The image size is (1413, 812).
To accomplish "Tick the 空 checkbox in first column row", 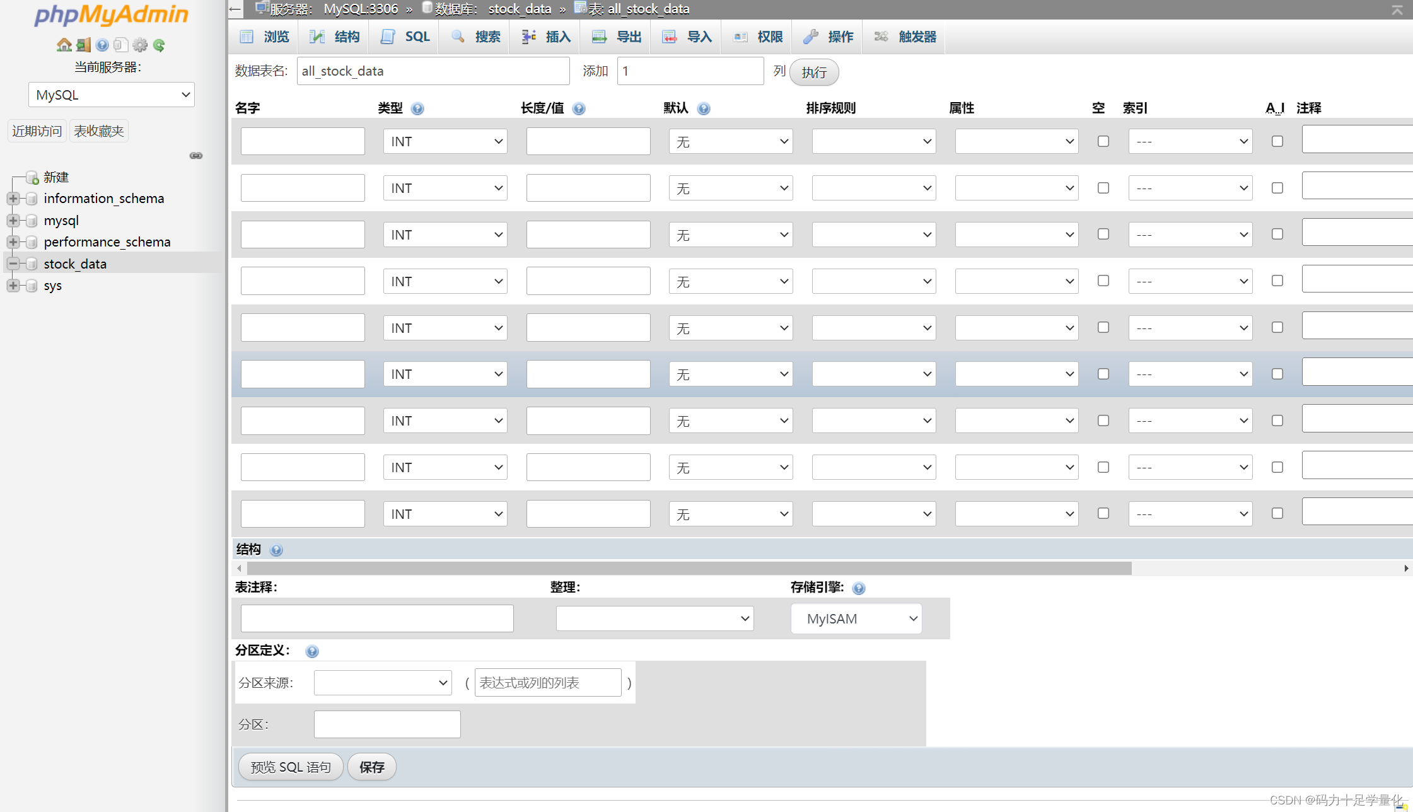I will tap(1103, 141).
